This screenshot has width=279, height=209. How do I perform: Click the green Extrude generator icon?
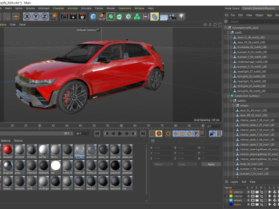point(120,17)
